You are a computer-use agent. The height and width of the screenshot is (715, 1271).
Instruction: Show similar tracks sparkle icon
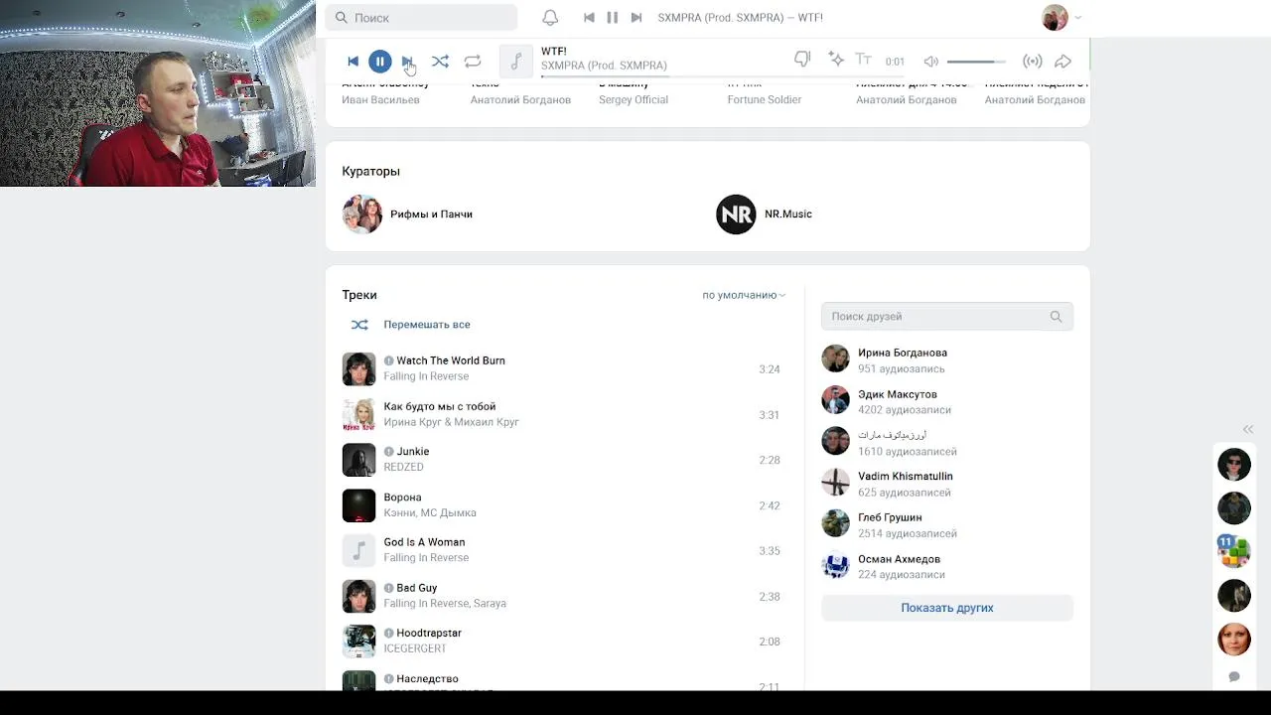point(836,60)
